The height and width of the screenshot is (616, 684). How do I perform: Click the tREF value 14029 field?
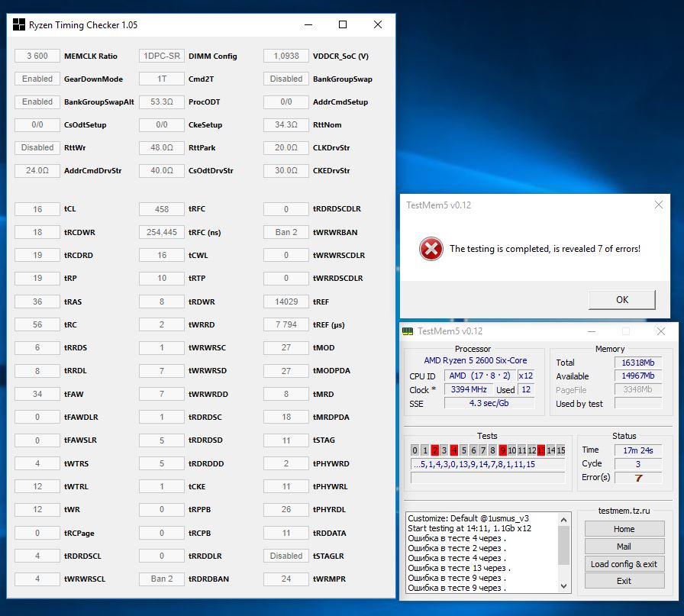286,302
